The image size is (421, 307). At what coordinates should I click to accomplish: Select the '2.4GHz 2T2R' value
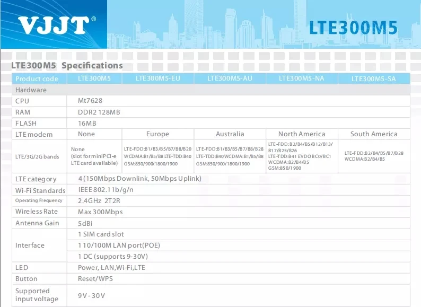point(99,201)
